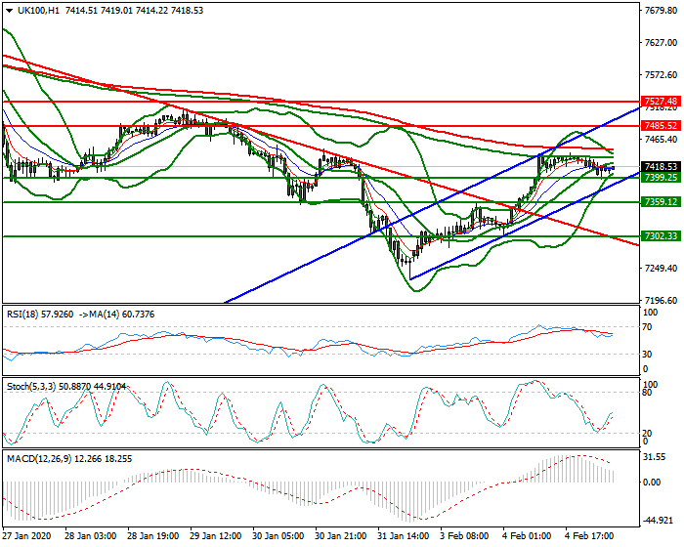
Task: Click the RSI scale value 70
Action: (648, 327)
